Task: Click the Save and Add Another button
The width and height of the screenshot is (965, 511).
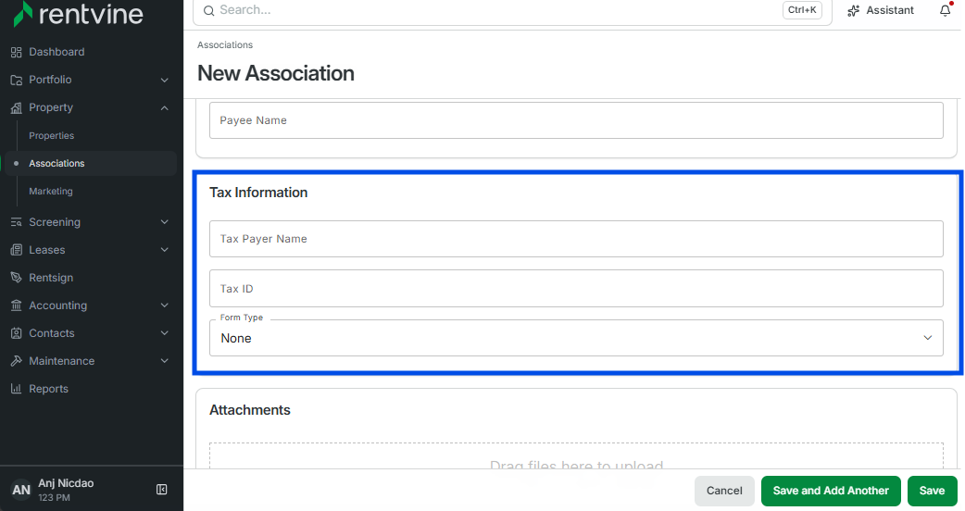Action: 831,491
